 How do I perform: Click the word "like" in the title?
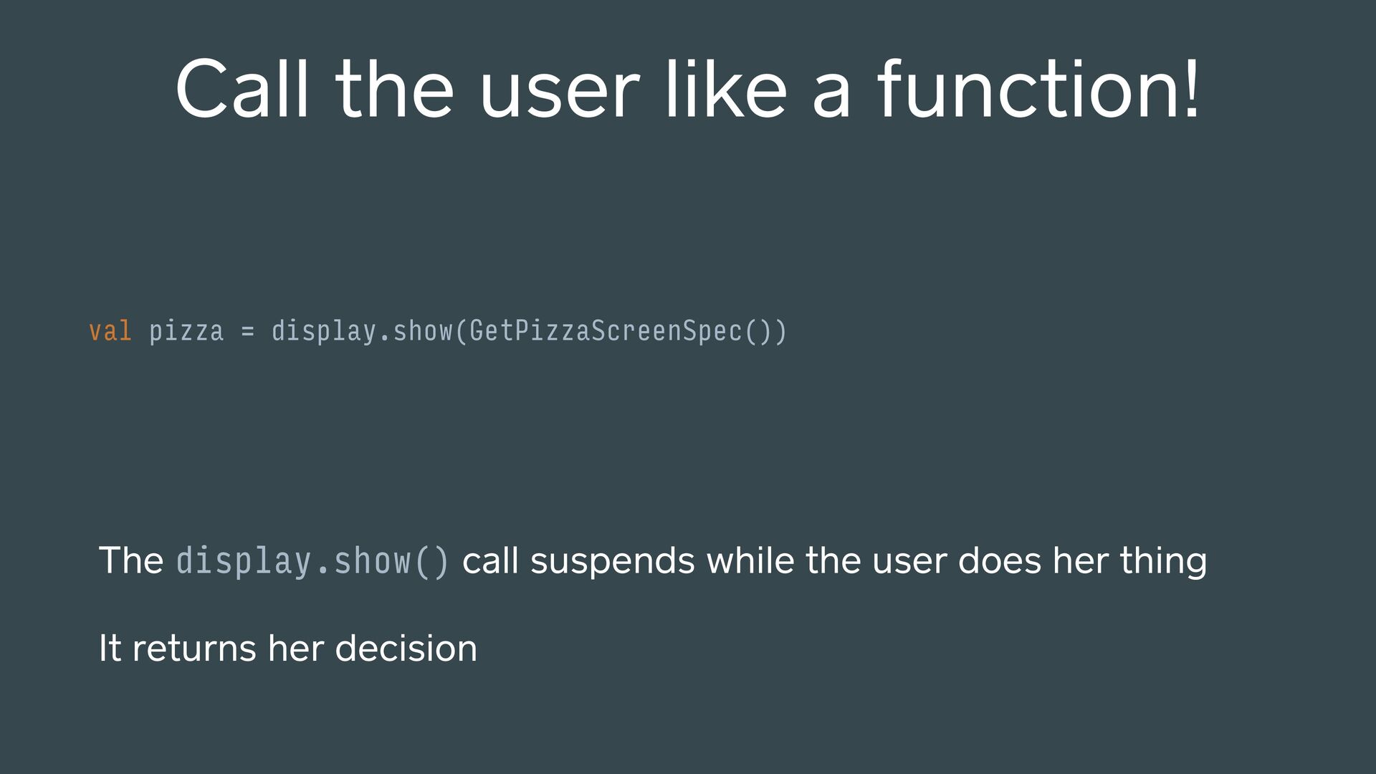(x=727, y=89)
